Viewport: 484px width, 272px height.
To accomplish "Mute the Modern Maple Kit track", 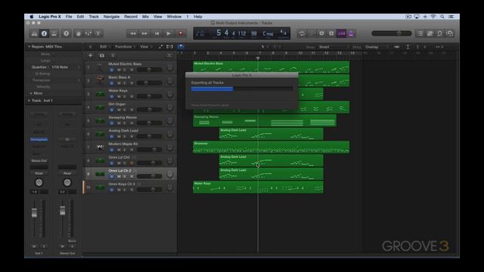I will tap(119, 150).
